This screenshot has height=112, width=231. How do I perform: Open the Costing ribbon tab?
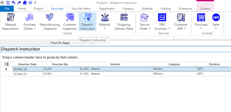165,9
